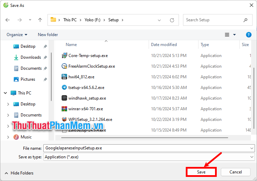The image size is (257, 181).
Task: Unpin Desktop using its pin icon
Action: point(45,46)
